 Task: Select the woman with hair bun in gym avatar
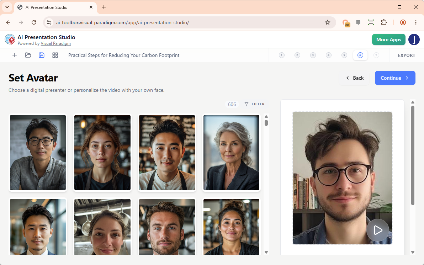coord(231,227)
